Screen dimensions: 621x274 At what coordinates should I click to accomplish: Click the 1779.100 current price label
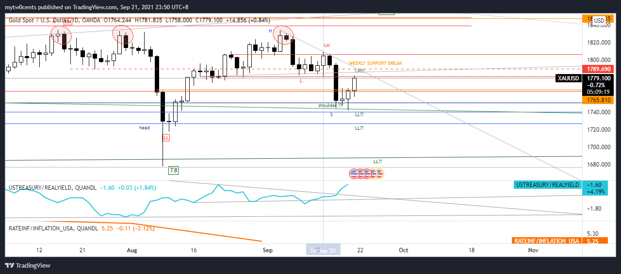tap(599, 77)
